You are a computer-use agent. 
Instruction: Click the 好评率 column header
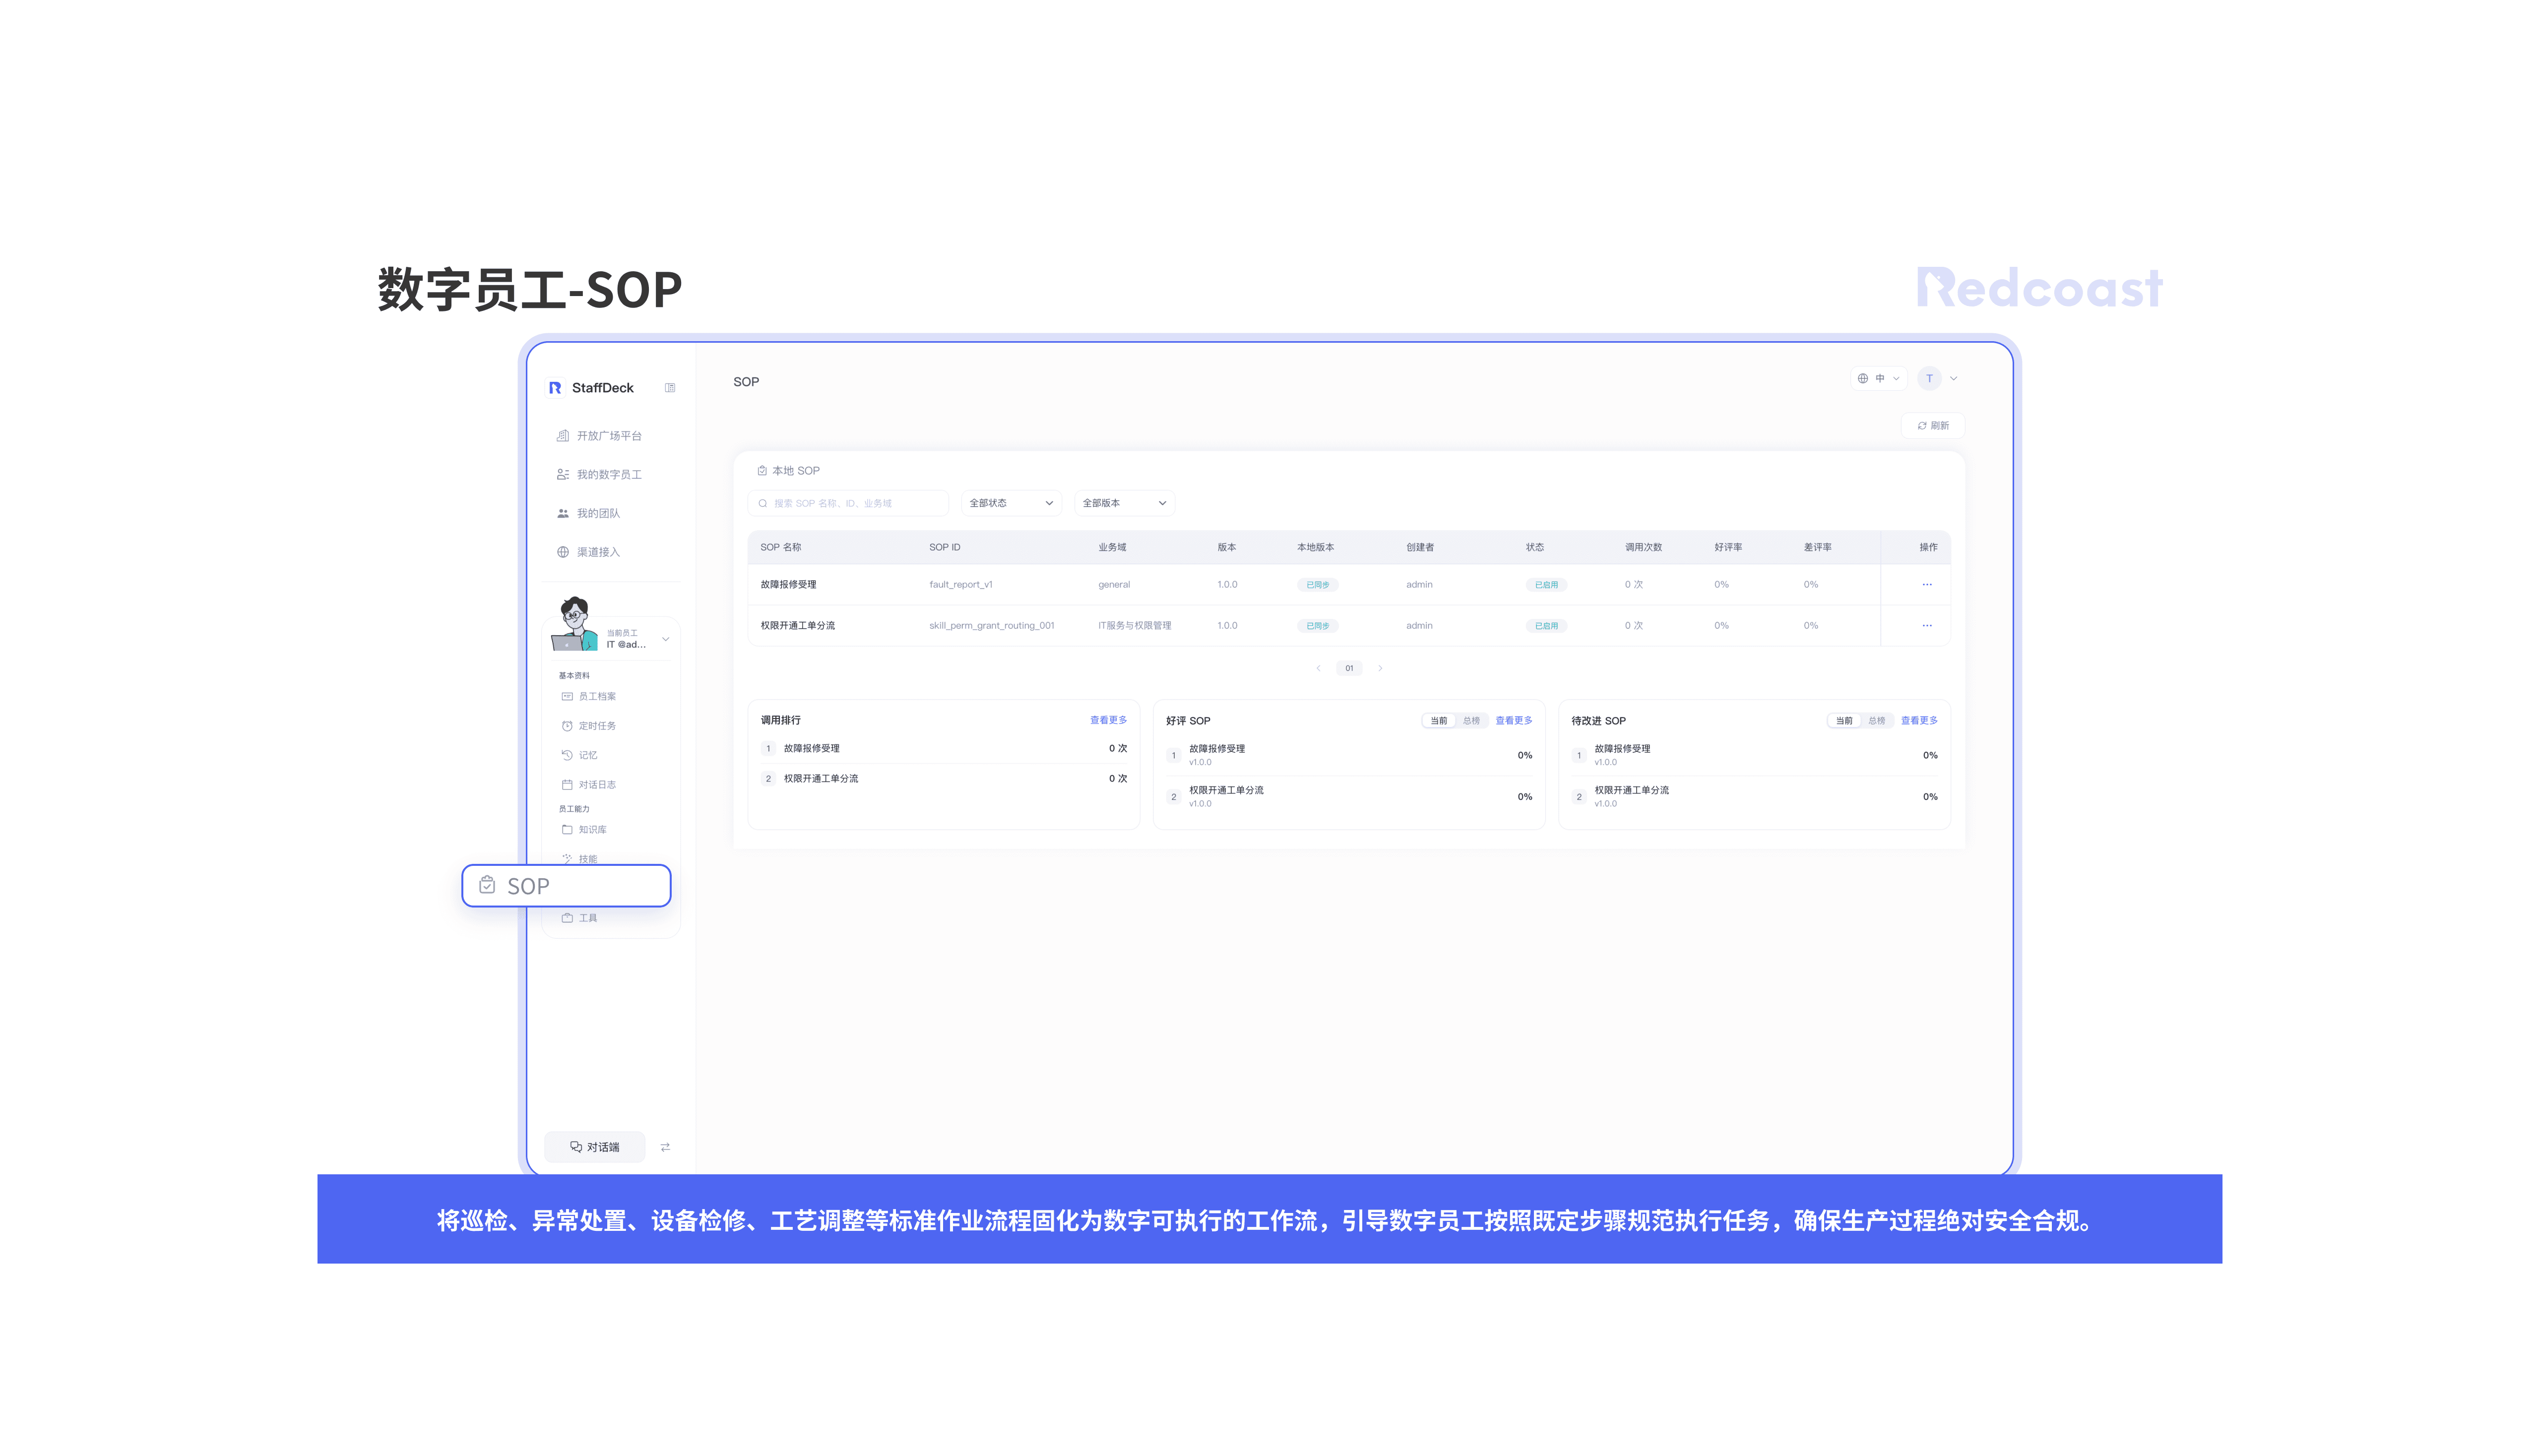click(1728, 548)
